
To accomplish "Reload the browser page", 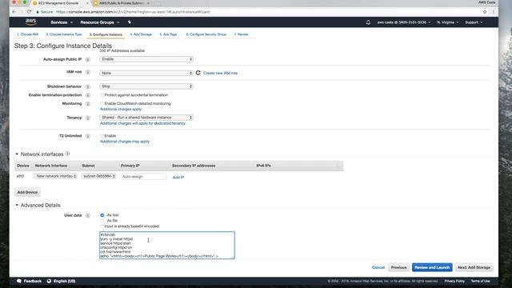I will pos(29,12).
